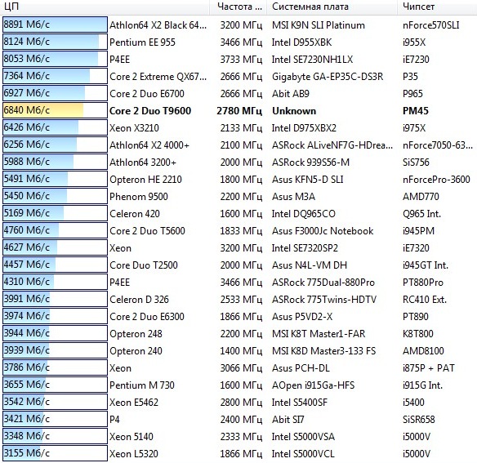This screenshot has width=477, height=463.
Task: Pick the Athlon64 X2 Black row
Action: tap(238, 25)
